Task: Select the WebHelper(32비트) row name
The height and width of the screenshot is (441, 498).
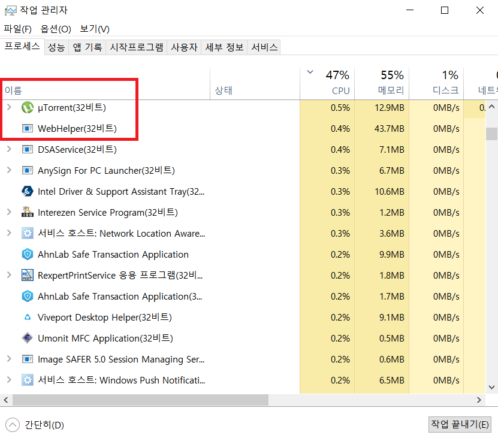Action: click(x=77, y=129)
